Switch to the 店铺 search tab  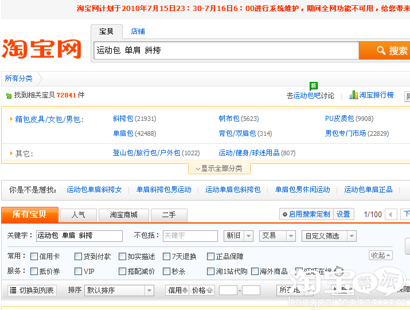[138, 32]
